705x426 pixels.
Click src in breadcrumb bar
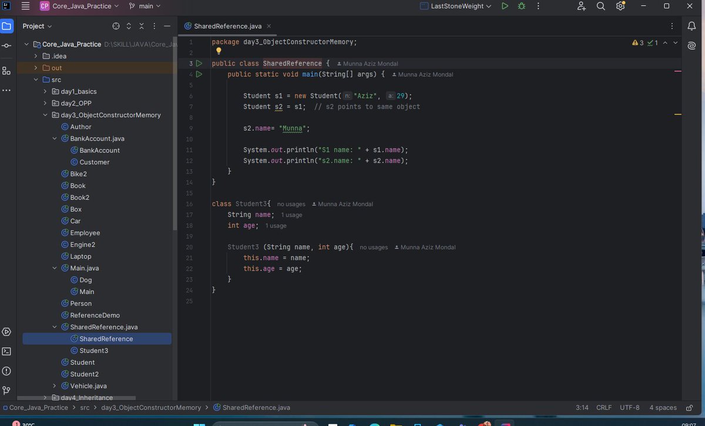(85, 407)
